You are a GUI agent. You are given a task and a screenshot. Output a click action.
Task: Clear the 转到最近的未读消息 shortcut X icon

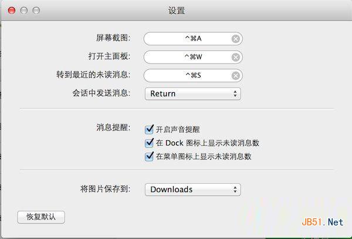pyautogui.click(x=235, y=76)
